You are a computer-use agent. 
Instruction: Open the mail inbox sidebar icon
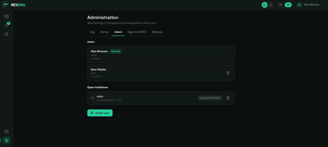coord(7,16)
